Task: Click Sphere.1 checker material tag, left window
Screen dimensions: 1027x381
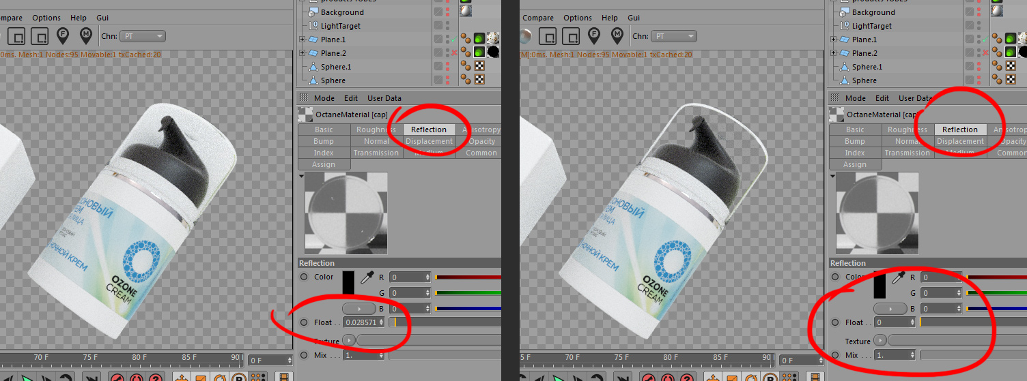Action: pos(479,66)
